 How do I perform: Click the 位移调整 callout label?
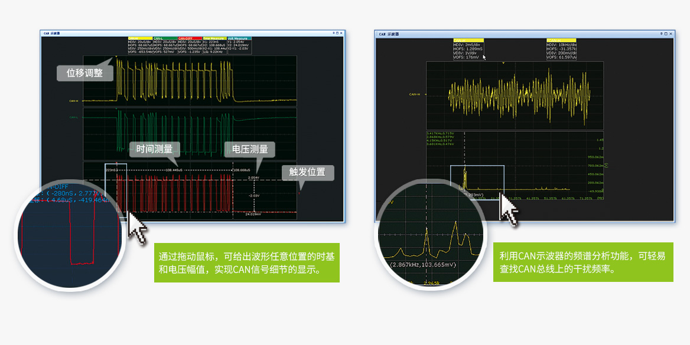tap(84, 73)
